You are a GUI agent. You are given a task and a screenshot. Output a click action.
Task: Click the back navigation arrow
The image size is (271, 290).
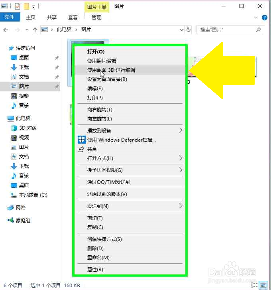pyautogui.click(x=6, y=30)
